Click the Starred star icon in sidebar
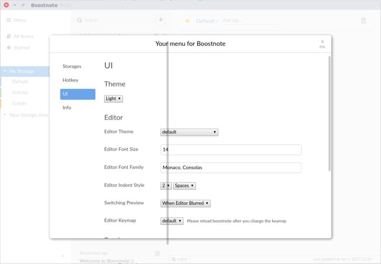The image size is (381, 264). pyautogui.click(x=9, y=48)
